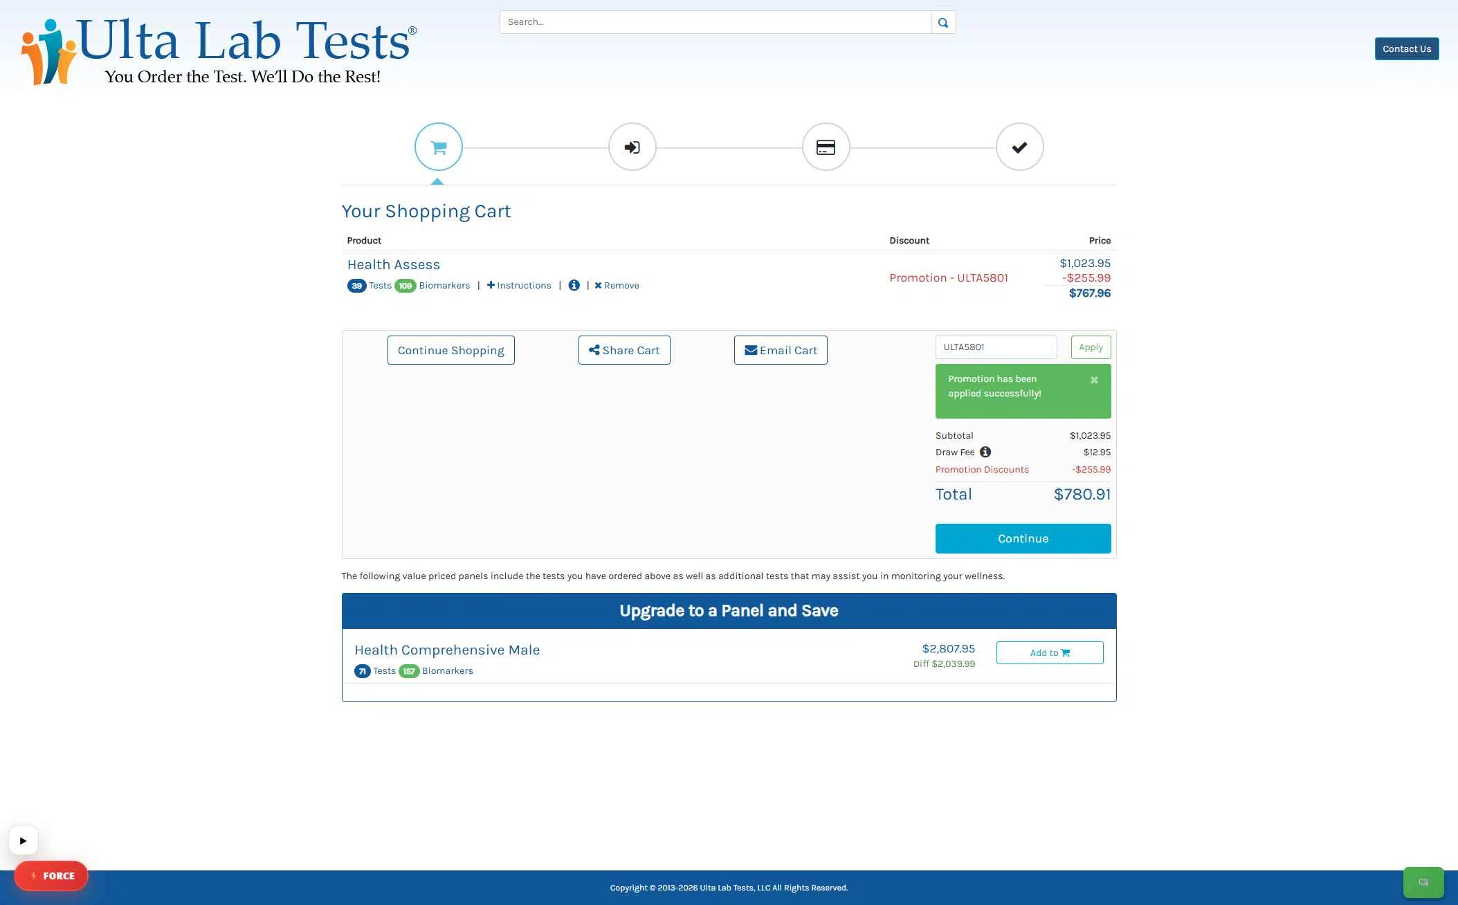Expand Instructions for Health Assess
Viewport: 1458px width, 905px height.
(519, 285)
